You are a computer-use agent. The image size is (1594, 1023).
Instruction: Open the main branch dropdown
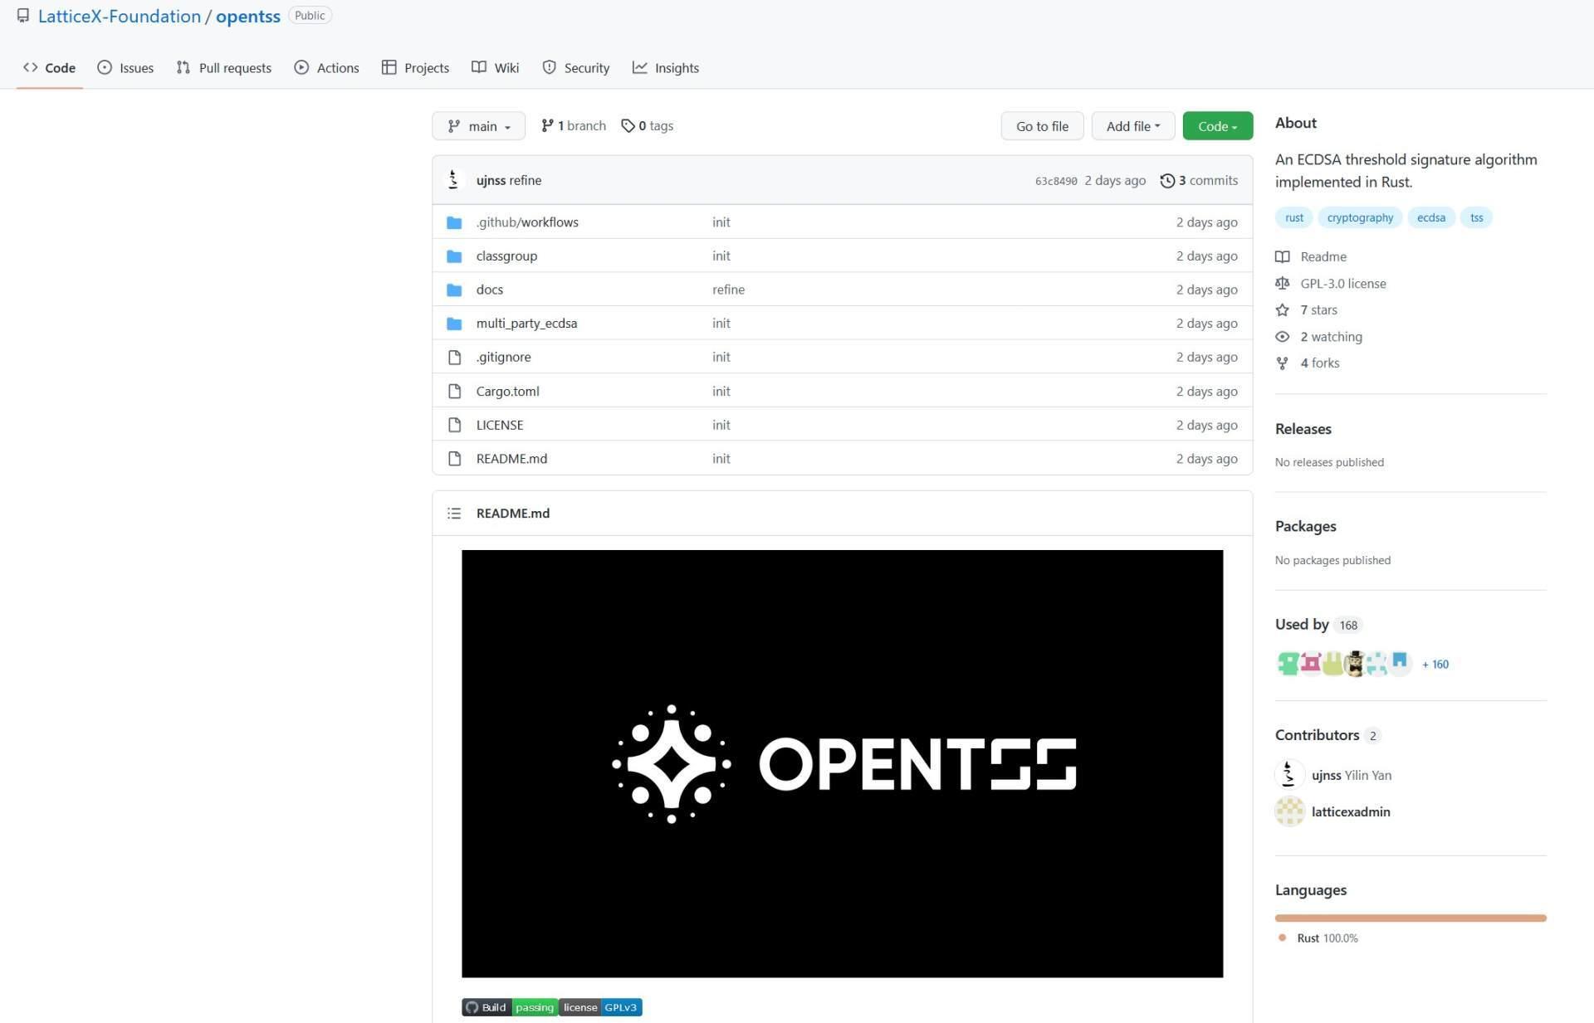coord(478,126)
